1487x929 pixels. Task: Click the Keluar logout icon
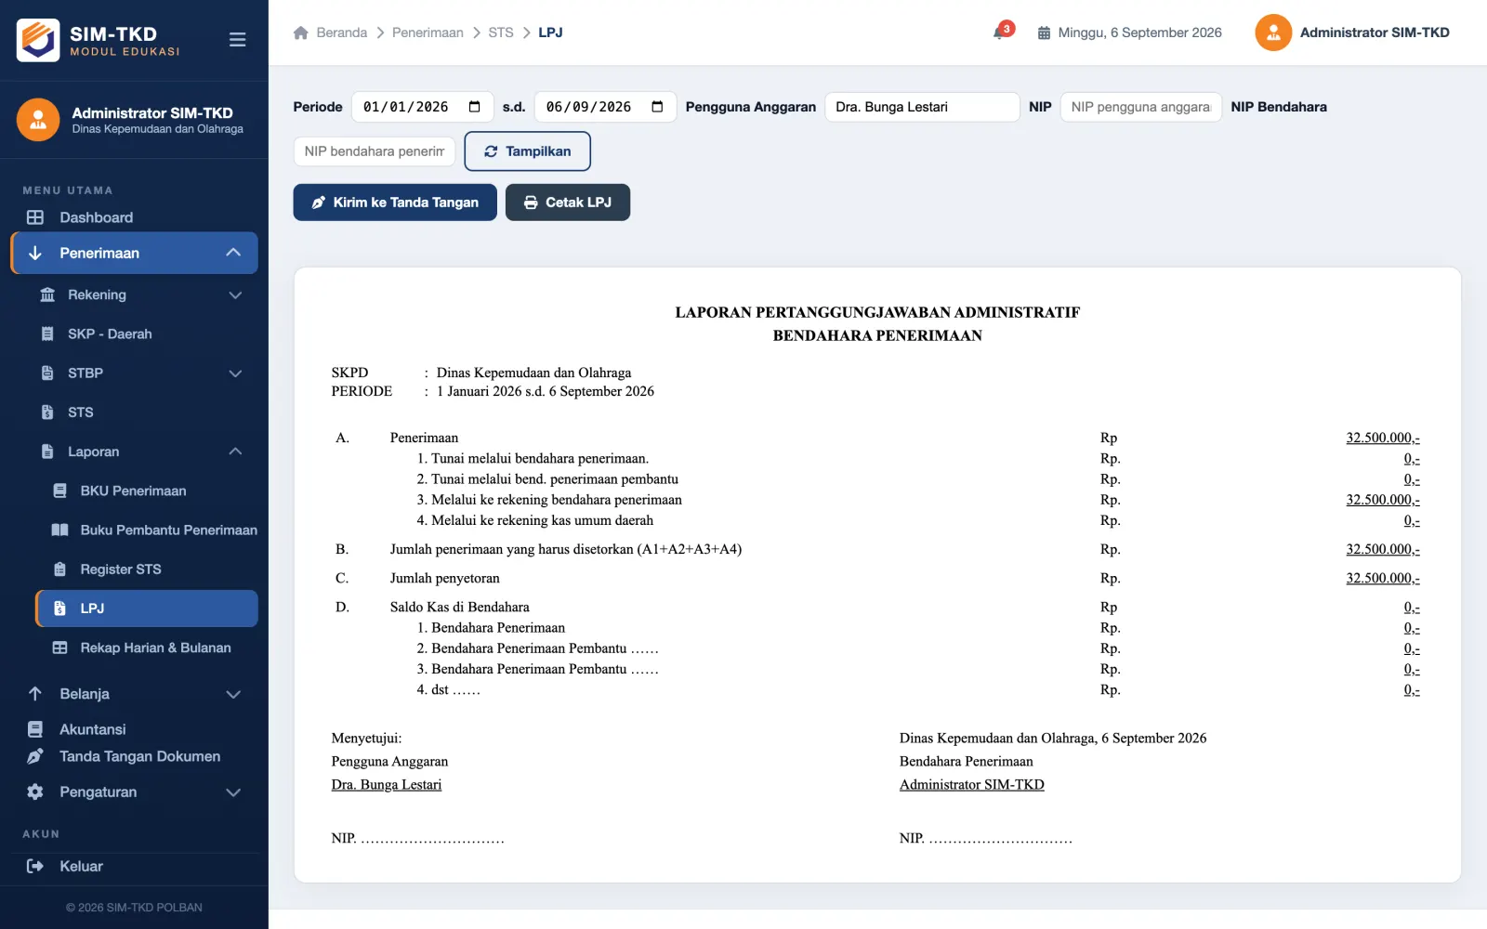point(35,866)
